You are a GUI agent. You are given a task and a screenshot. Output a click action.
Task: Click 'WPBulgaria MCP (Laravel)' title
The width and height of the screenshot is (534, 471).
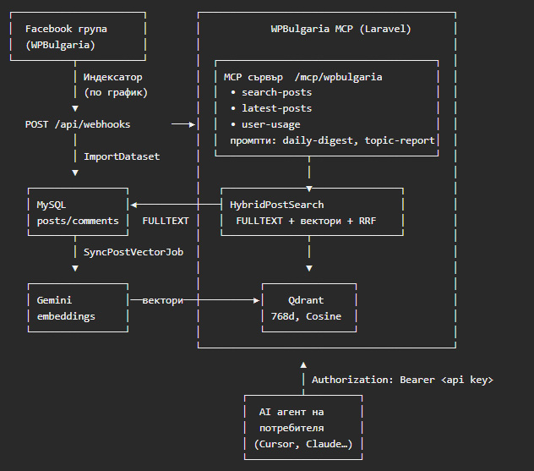341,29
